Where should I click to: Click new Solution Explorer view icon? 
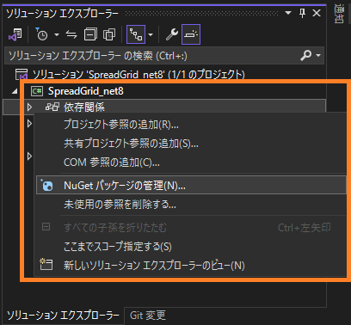46,264
